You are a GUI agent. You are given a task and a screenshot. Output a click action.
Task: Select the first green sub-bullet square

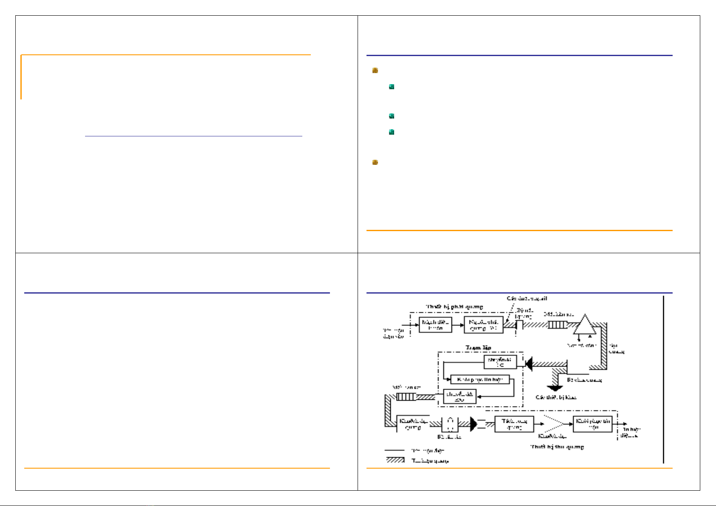click(x=392, y=87)
